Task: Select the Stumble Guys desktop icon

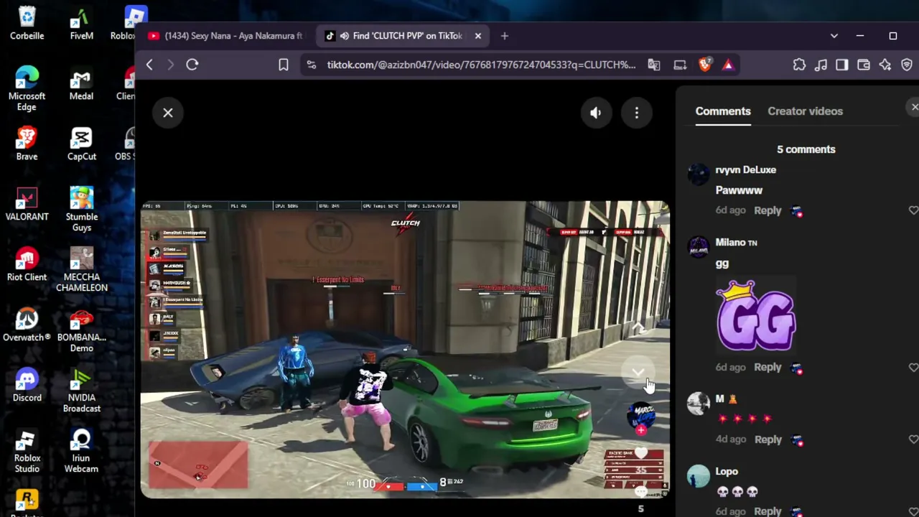Action: tap(82, 209)
